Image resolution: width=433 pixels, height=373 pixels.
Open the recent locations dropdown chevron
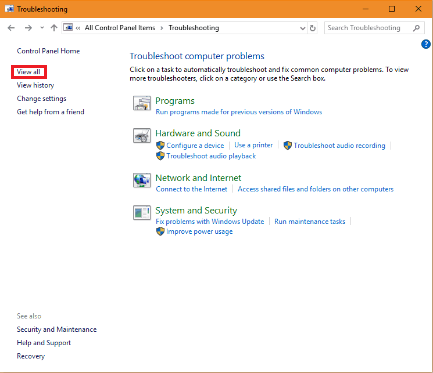coord(42,28)
